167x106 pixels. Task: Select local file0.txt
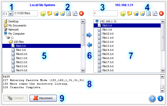pyautogui.click(x=41, y=46)
